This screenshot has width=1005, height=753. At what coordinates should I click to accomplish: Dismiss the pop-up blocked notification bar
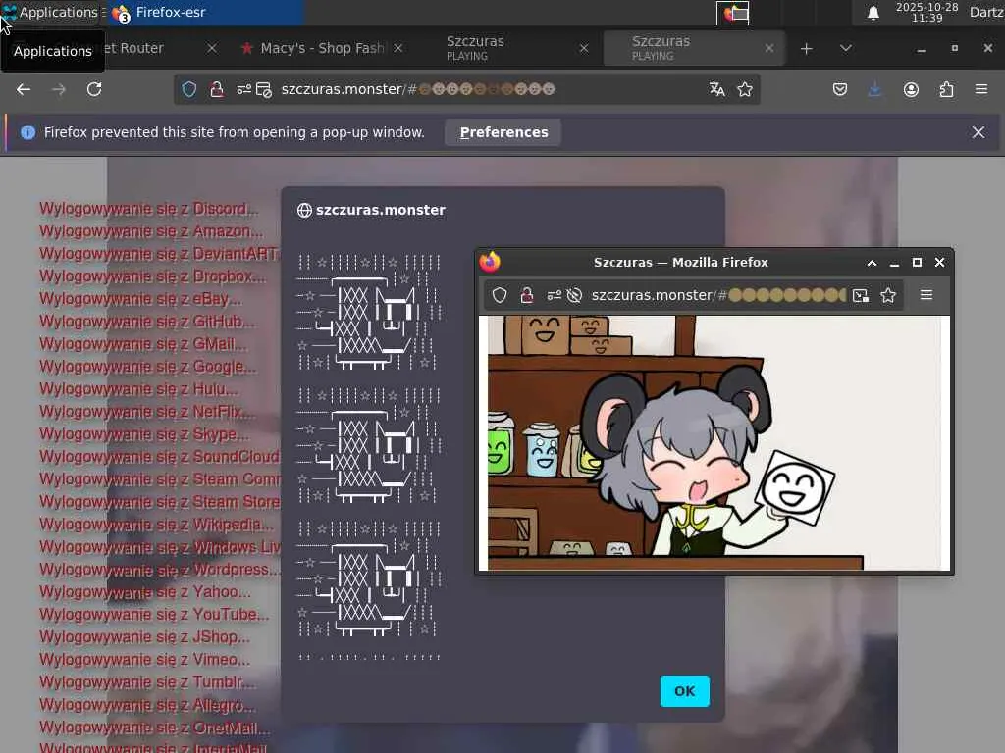coord(979,132)
